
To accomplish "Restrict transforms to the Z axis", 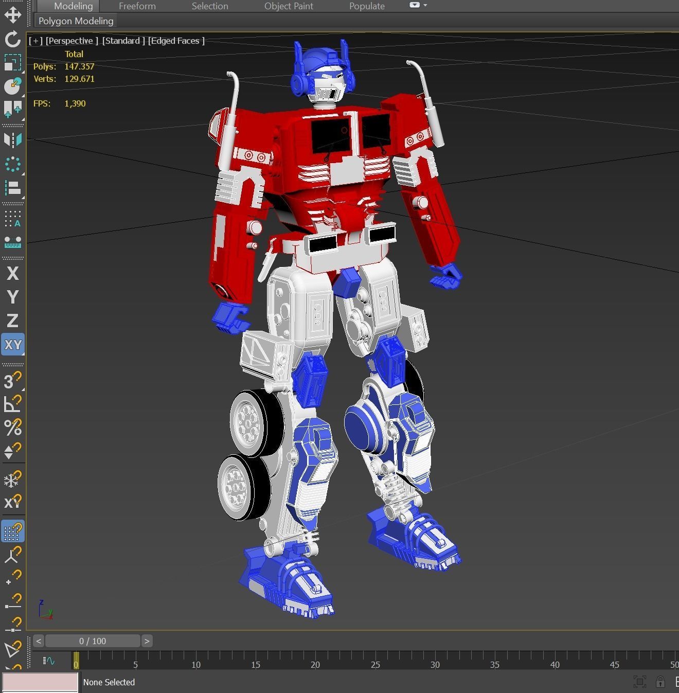I will click(12, 321).
